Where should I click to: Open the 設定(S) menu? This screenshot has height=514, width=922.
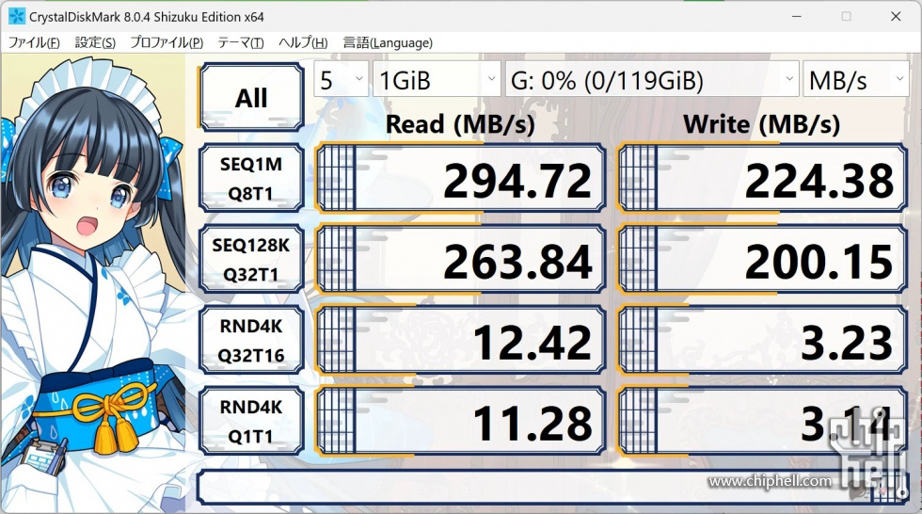pyautogui.click(x=95, y=43)
